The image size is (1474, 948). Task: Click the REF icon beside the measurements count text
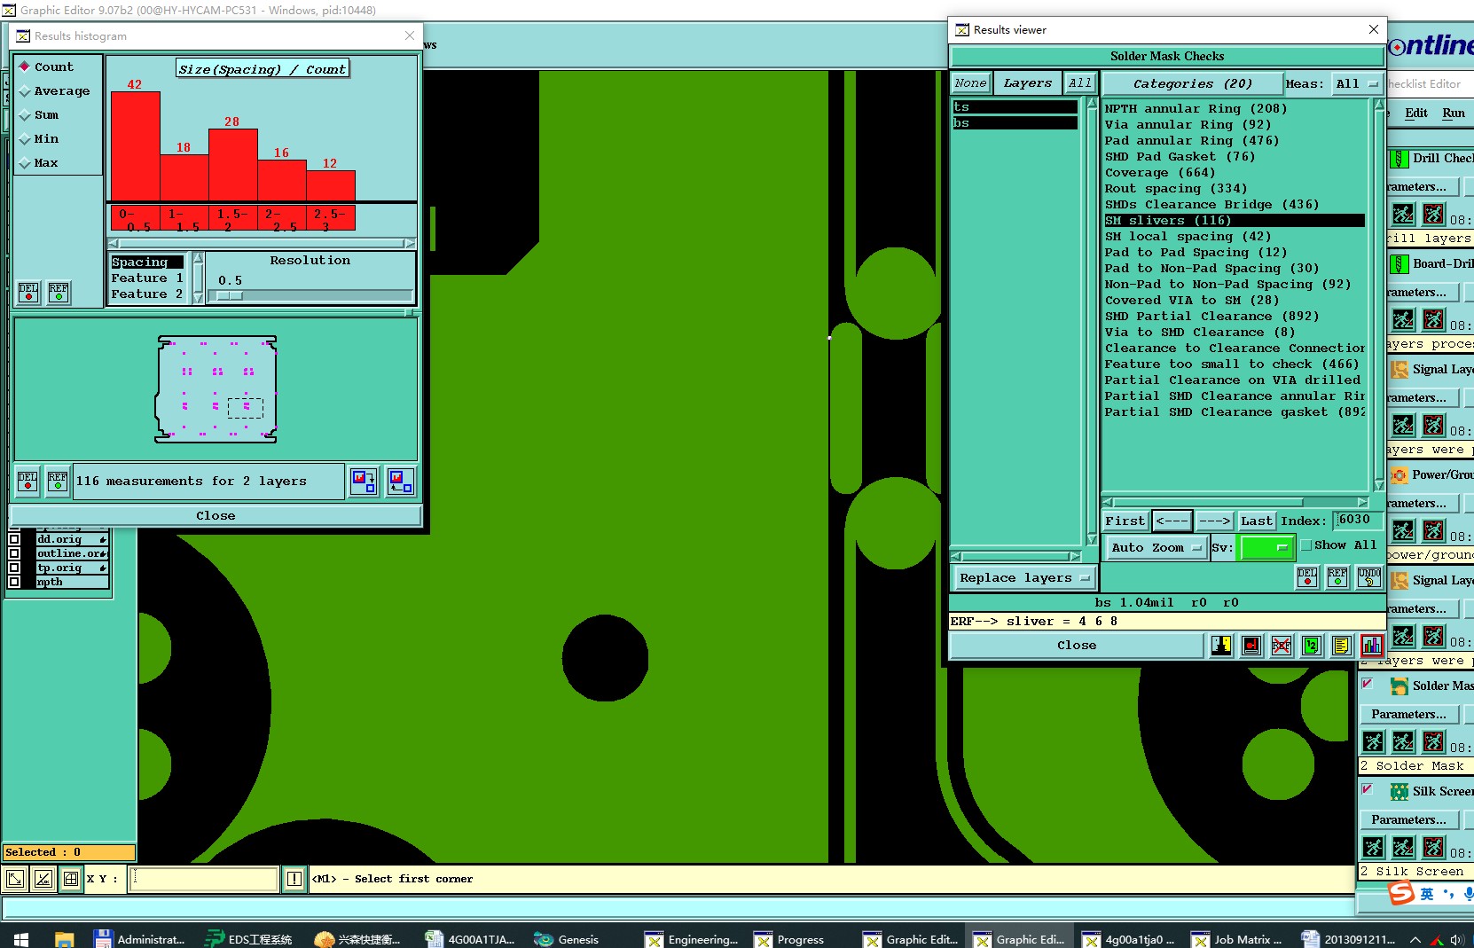click(58, 481)
